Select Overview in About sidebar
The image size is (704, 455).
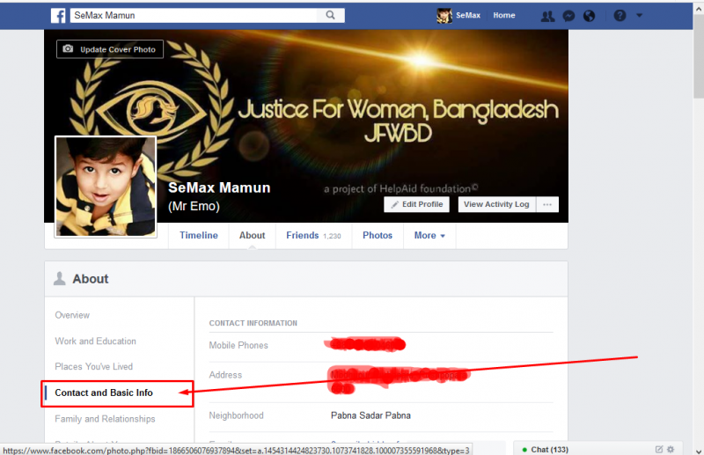pos(72,315)
